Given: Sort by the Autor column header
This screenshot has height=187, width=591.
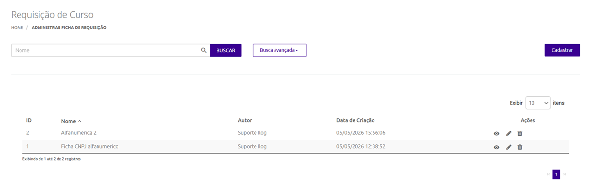Looking at the screenshot, I should [245, 120].
